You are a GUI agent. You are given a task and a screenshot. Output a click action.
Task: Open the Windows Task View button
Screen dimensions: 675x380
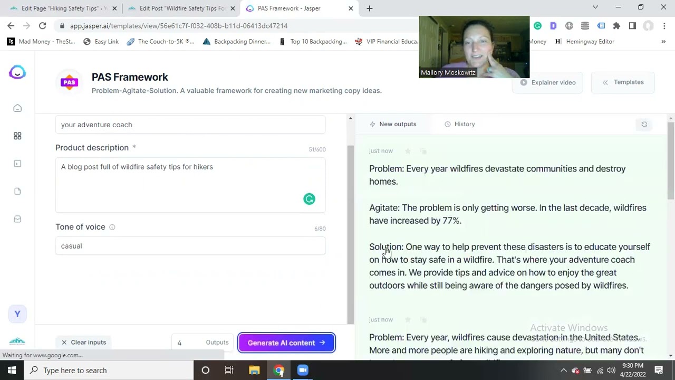229,370
